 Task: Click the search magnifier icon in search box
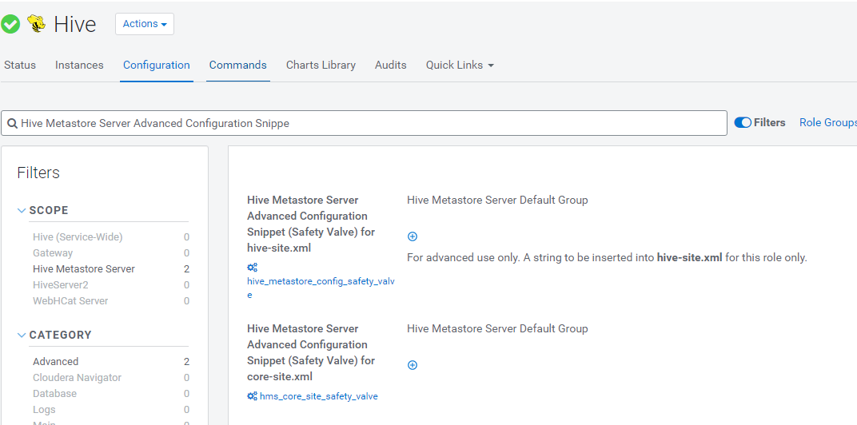(x=12, y=124)
